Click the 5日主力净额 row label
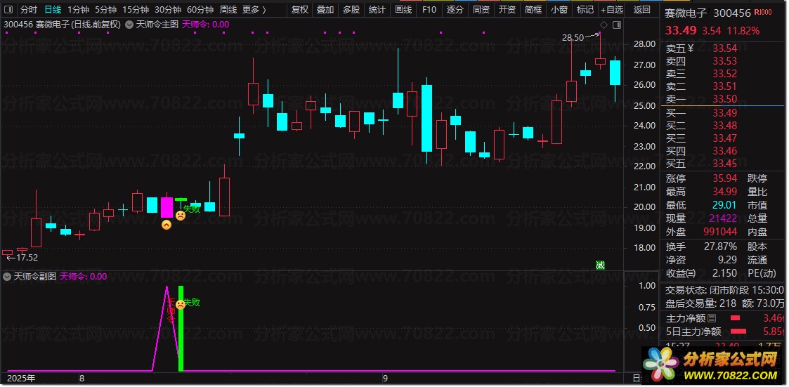 point(693,332)
